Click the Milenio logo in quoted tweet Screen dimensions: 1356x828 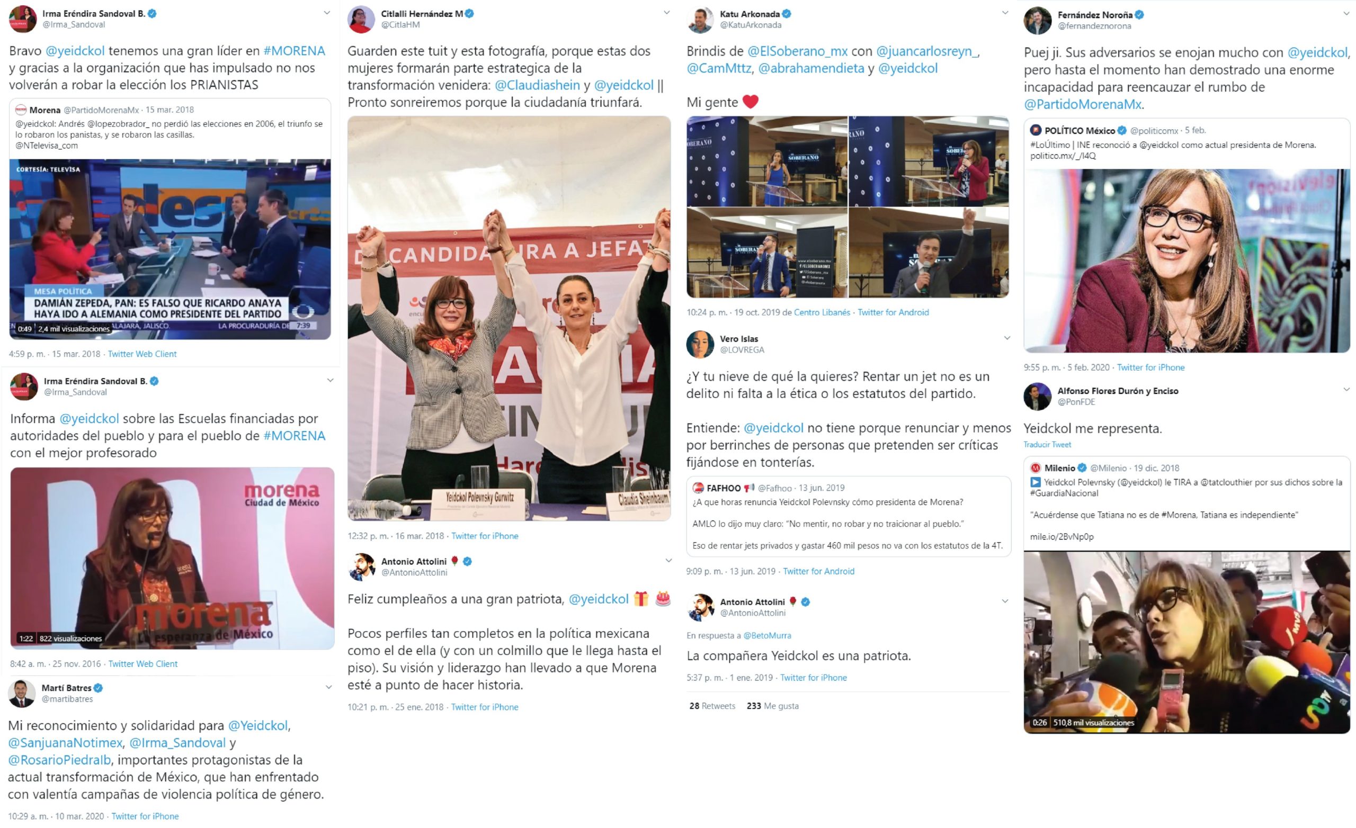(1036, 468)
